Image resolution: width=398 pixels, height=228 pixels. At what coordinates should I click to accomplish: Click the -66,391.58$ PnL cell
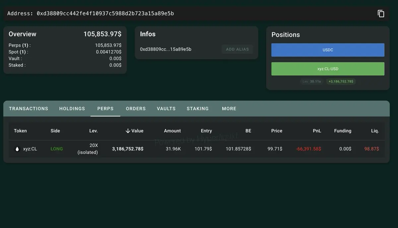308,149
